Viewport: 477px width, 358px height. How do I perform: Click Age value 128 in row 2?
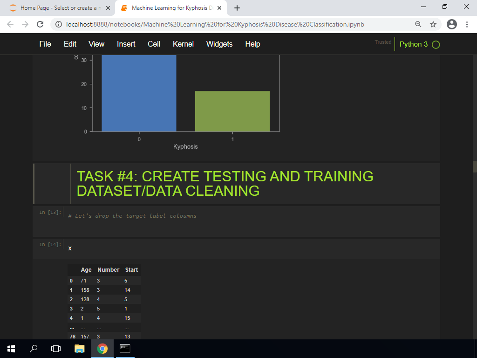(x=85, y=299)
